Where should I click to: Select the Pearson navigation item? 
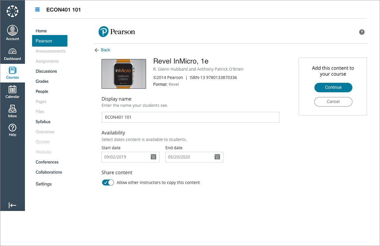point(50,41)
